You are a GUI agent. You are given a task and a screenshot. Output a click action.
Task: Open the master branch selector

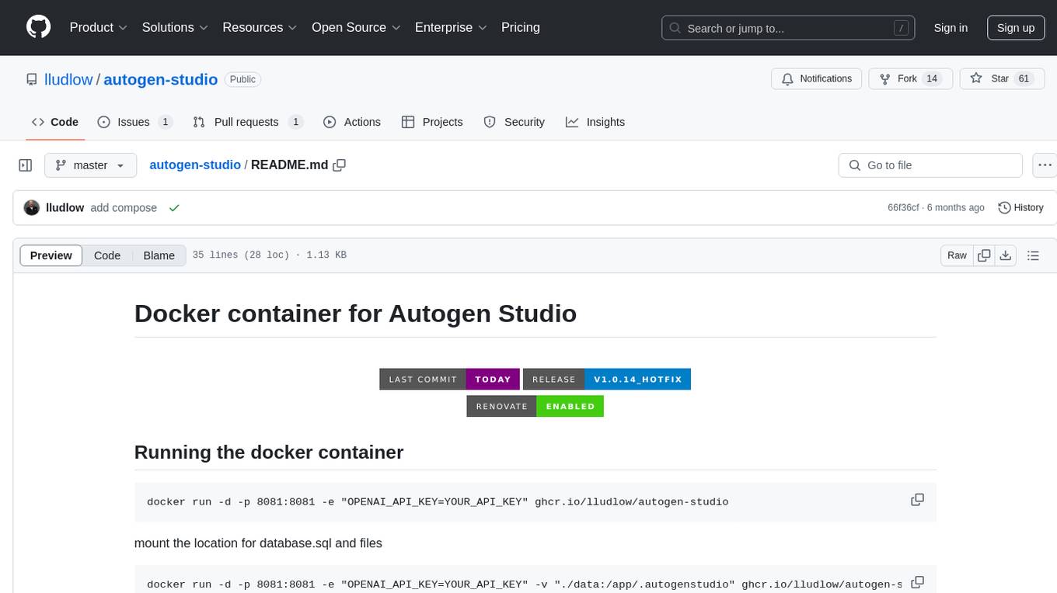90,165
